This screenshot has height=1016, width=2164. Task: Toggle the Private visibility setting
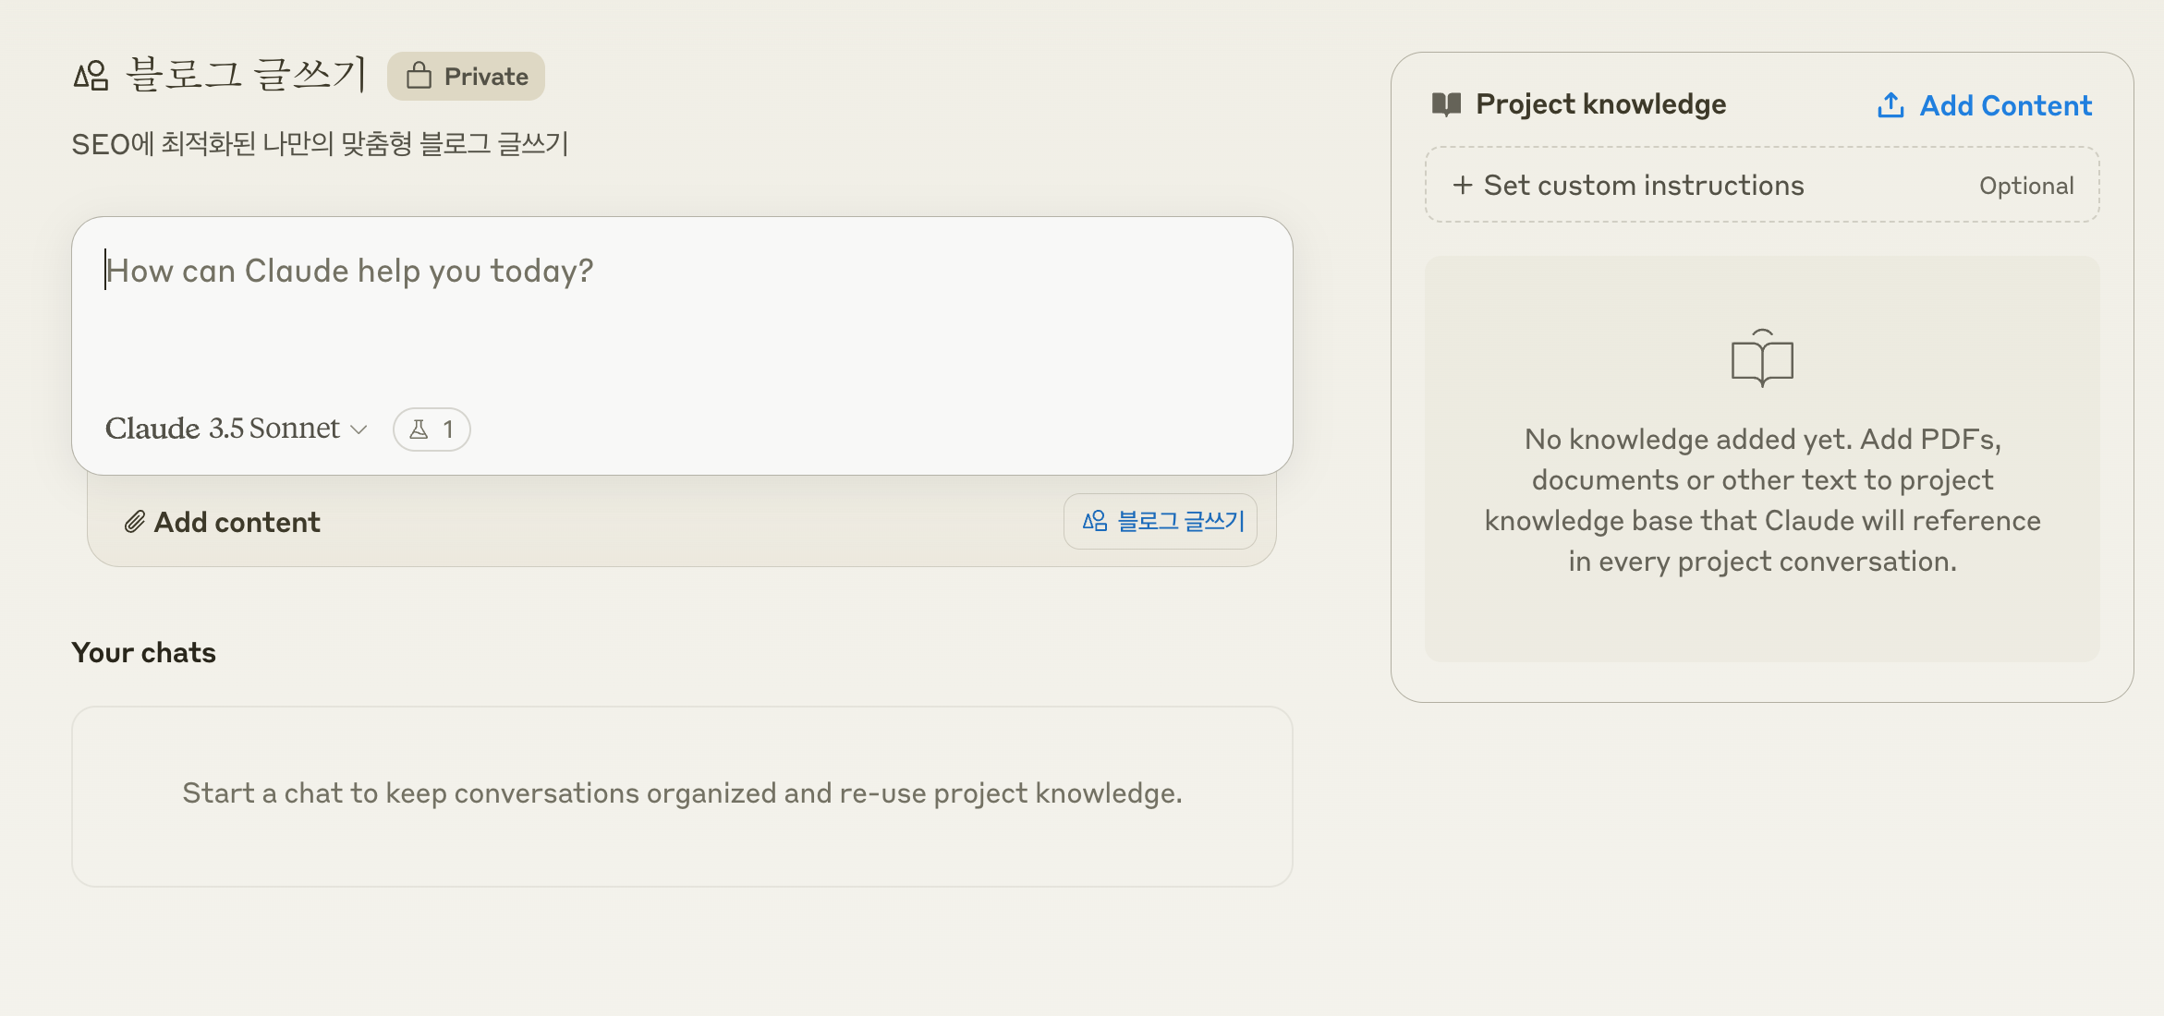(465, 76)
